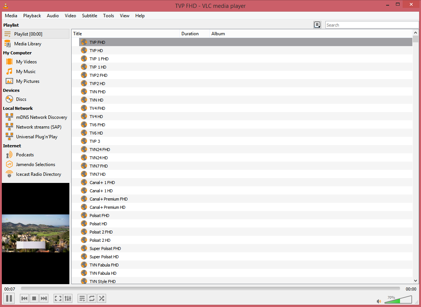The image size is (421, 307).
Task: Pause playback with the pause button
Action: pyautogui.click(x=9, y=298)
